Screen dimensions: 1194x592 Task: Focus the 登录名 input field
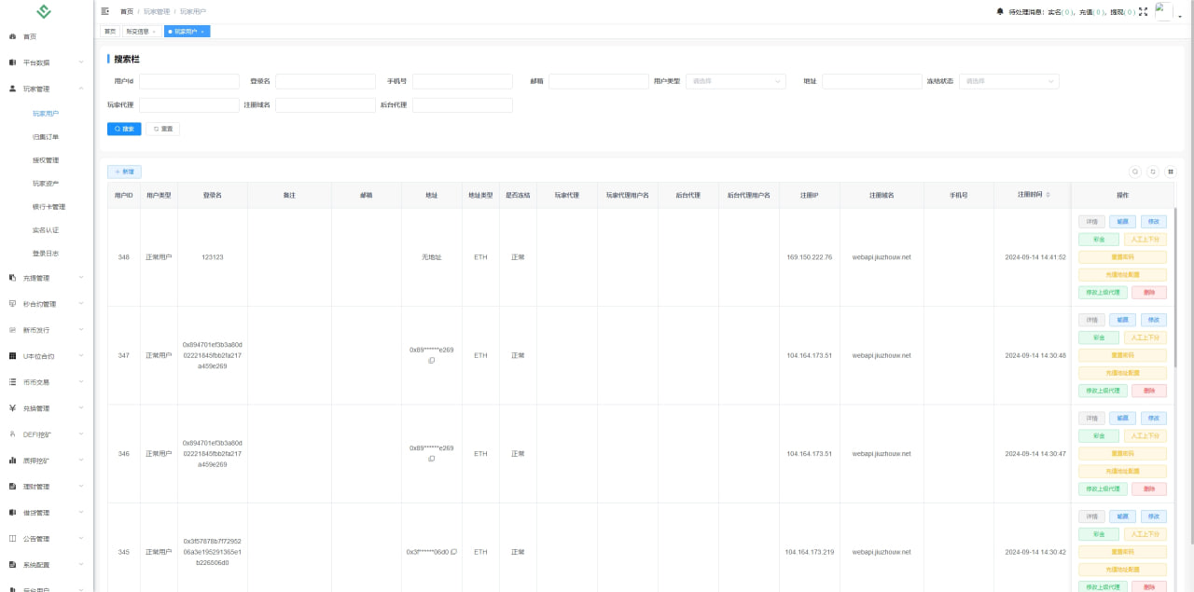(326, 81)
